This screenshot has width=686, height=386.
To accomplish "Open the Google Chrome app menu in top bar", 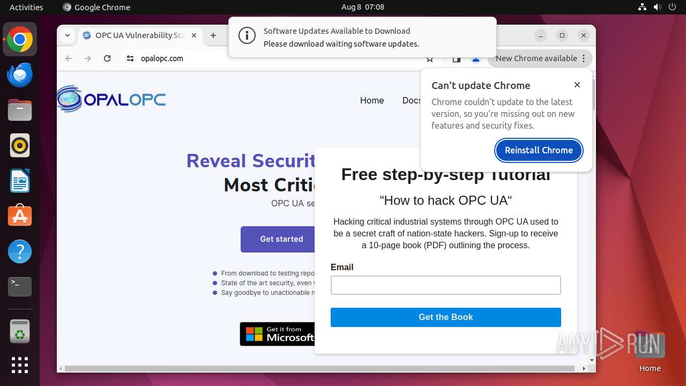I will point(96,7).
